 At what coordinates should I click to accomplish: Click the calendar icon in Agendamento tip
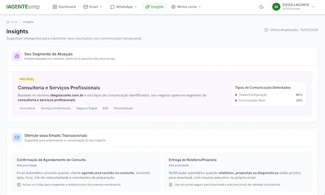tap(18, 185)
